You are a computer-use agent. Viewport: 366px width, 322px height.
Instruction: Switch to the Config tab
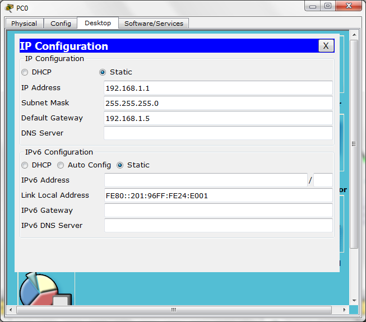pyautogui.click(x=61, y=24)
